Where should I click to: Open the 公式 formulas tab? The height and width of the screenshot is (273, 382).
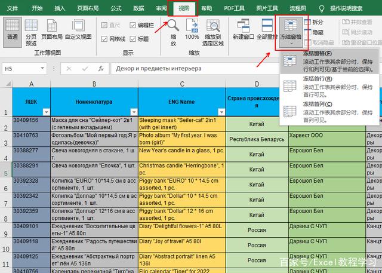click(x=116, y=8)
